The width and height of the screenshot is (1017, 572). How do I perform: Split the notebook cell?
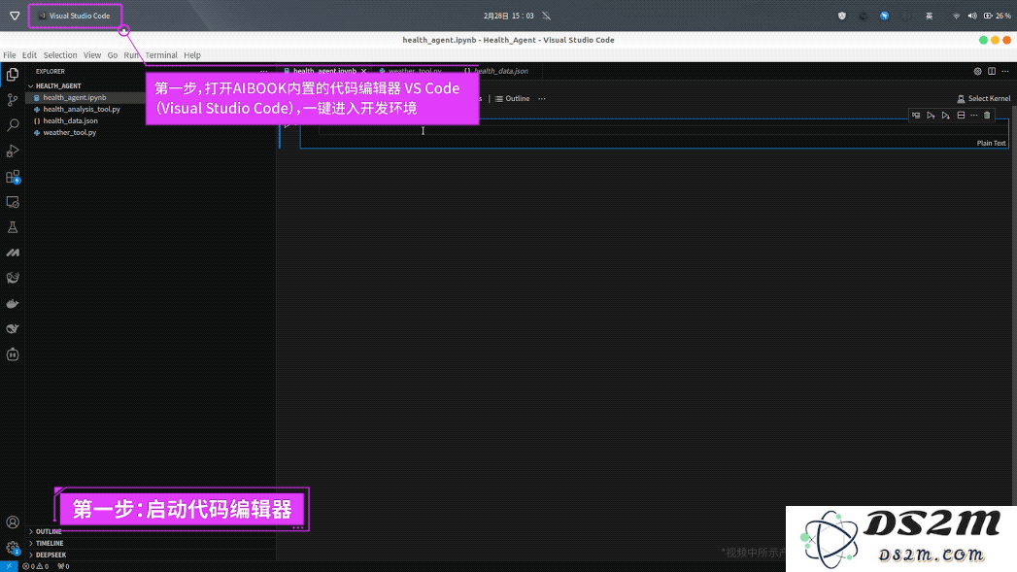pyautogui.click(x=961, y=116)
